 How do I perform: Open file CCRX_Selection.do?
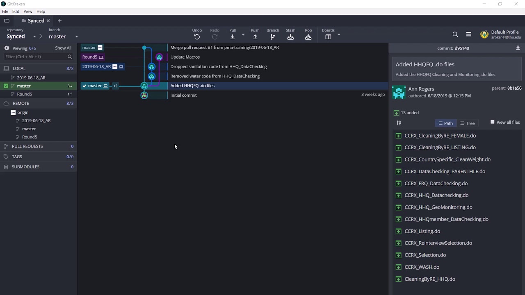coord(425,255)
